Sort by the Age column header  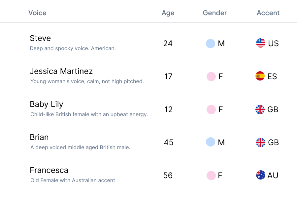[168, 13]
